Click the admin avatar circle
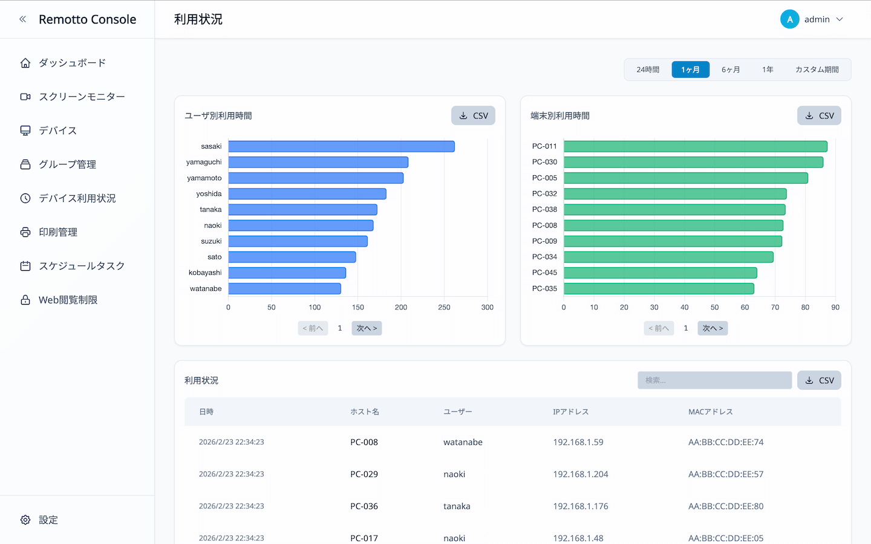Screen dimensions: 871x544 point(790,19)
